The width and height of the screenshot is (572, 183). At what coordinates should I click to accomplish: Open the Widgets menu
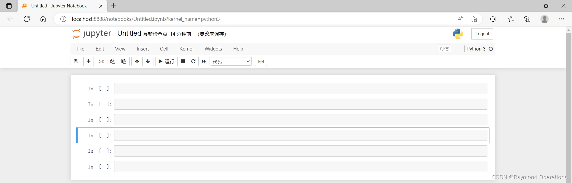213,49
